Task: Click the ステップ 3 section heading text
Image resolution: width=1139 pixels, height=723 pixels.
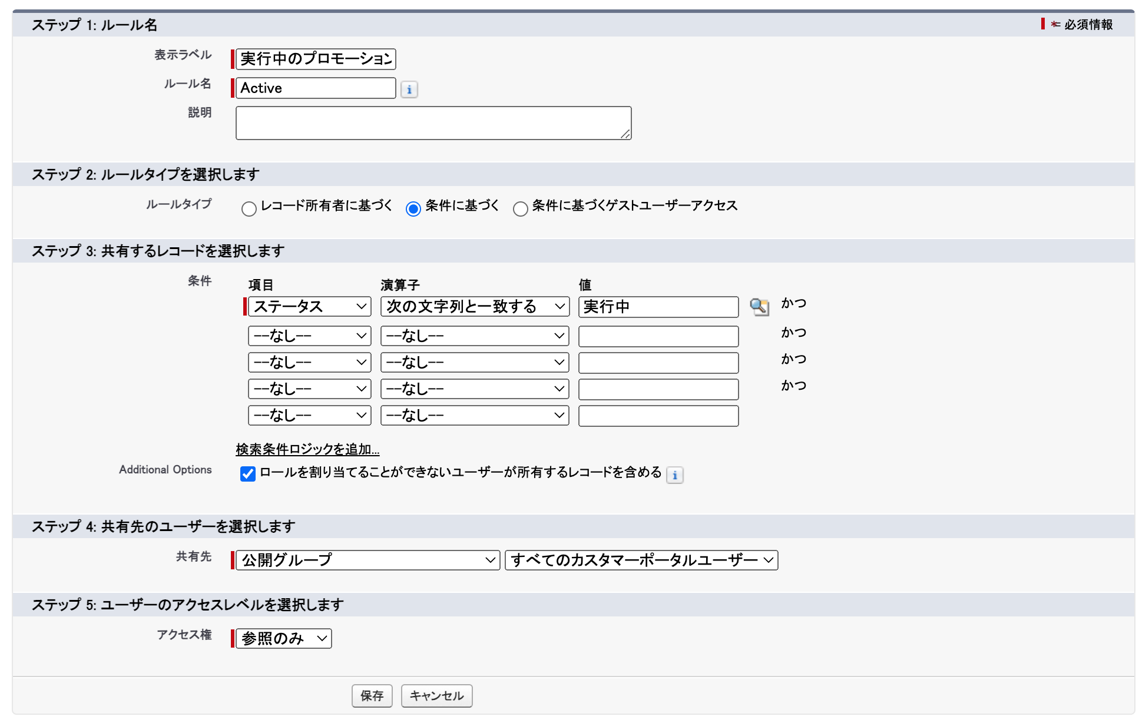Action: click(158, 251)
